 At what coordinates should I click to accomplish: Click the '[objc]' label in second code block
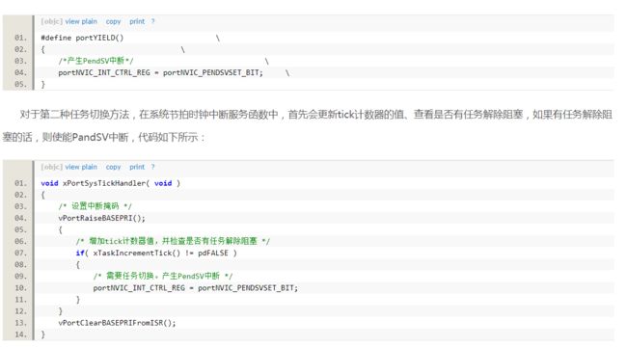tap(51, 167)
